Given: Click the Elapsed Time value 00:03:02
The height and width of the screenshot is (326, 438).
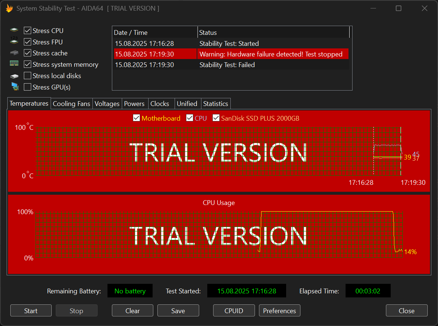Looking at the screenshot, I should click(368, 291).
